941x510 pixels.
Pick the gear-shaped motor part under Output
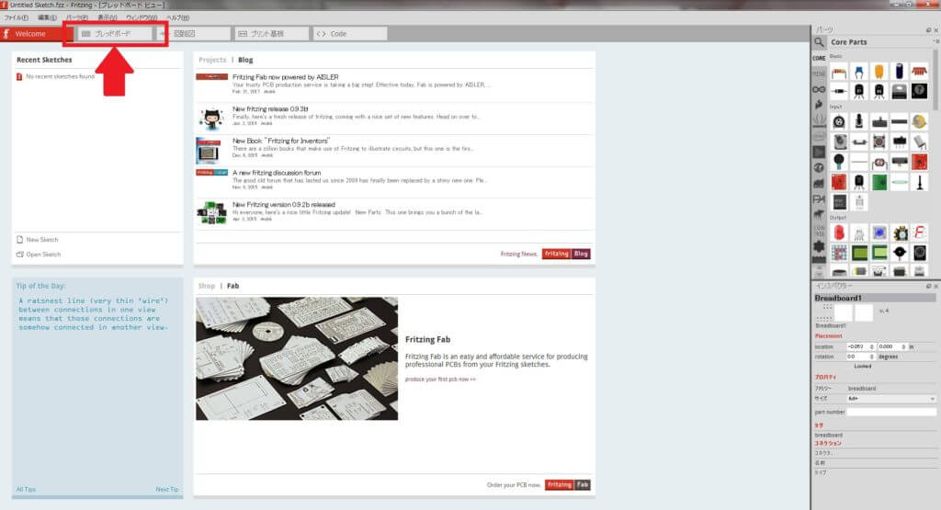[x=899, y=232]
